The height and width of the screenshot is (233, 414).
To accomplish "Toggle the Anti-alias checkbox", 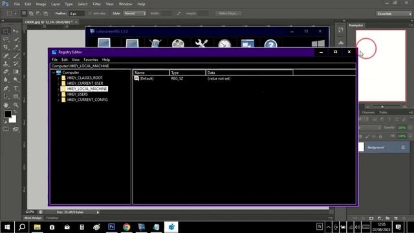I will [90, 13].
